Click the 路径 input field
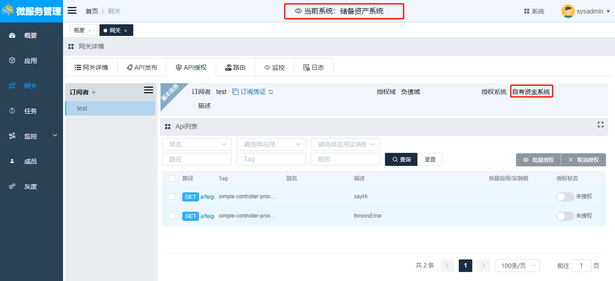The width and height of the screenshot is (615, 281). coord(197,159)
